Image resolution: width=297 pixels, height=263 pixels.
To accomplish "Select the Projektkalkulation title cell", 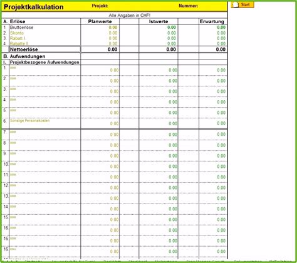I will tap(34, 7).
